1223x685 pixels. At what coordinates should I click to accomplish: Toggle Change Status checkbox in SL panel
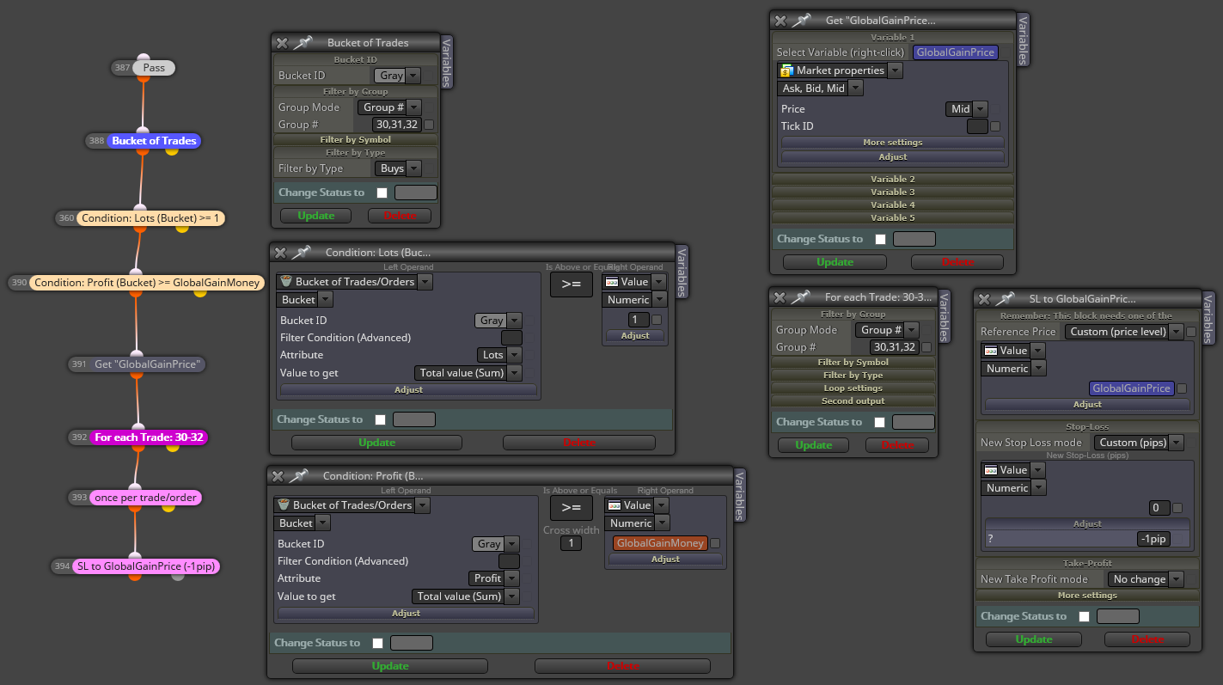[1084, 617]
